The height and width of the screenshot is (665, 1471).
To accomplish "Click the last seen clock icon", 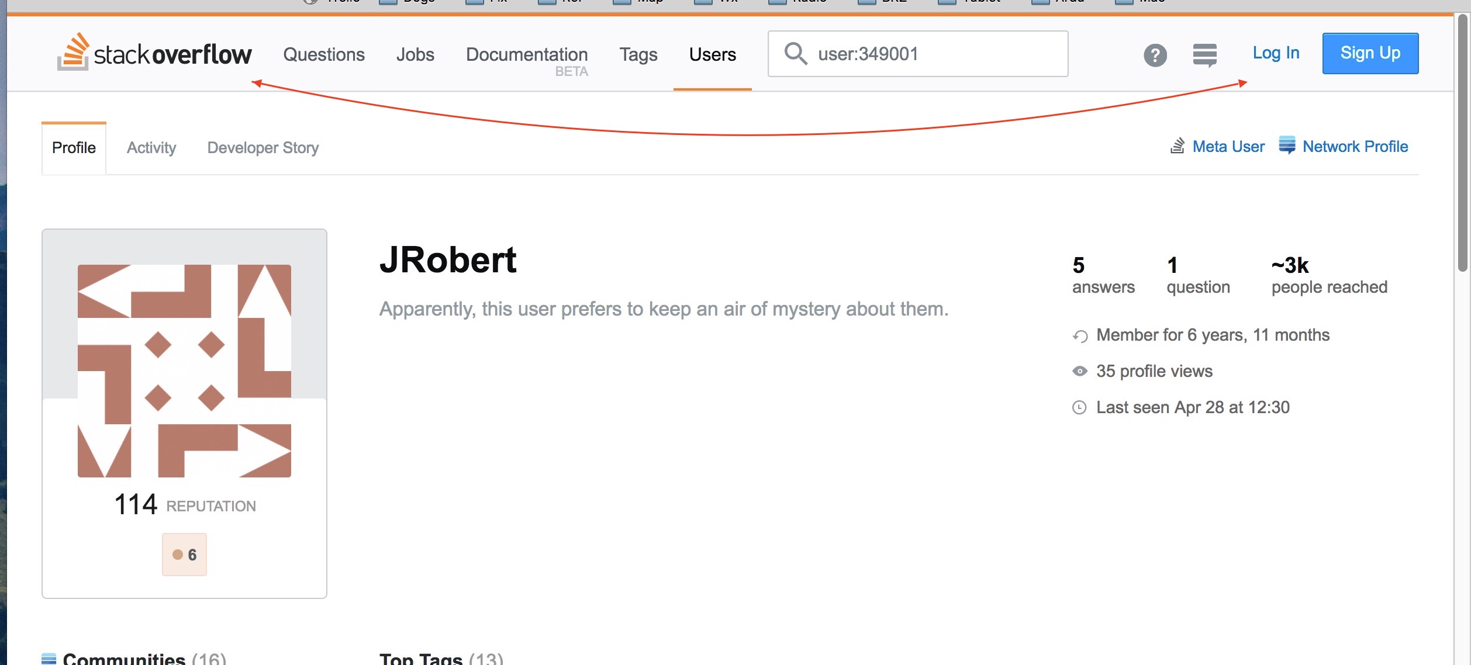I will [x=1080, y=406].
